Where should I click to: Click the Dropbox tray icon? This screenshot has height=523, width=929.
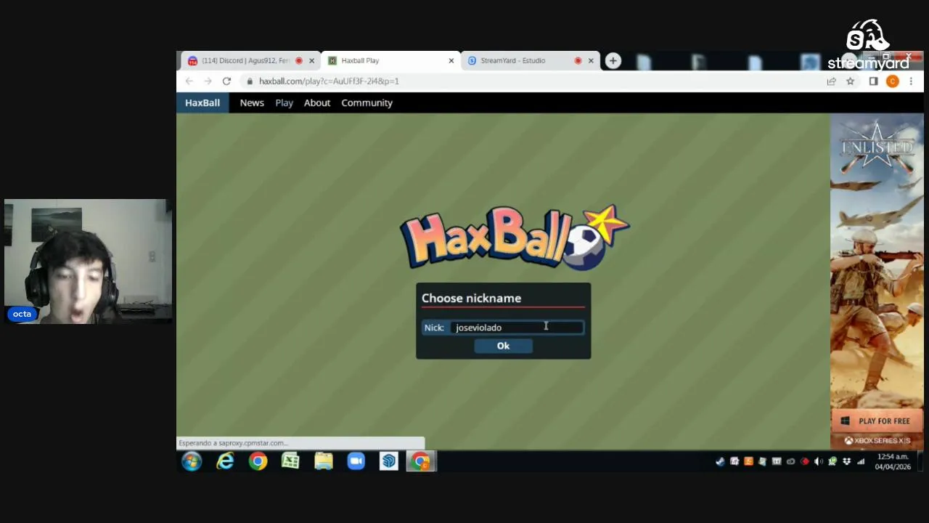click(x=846, y=461)
